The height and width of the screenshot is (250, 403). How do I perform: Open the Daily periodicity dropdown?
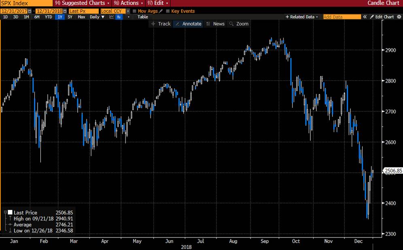click(96, 17)
